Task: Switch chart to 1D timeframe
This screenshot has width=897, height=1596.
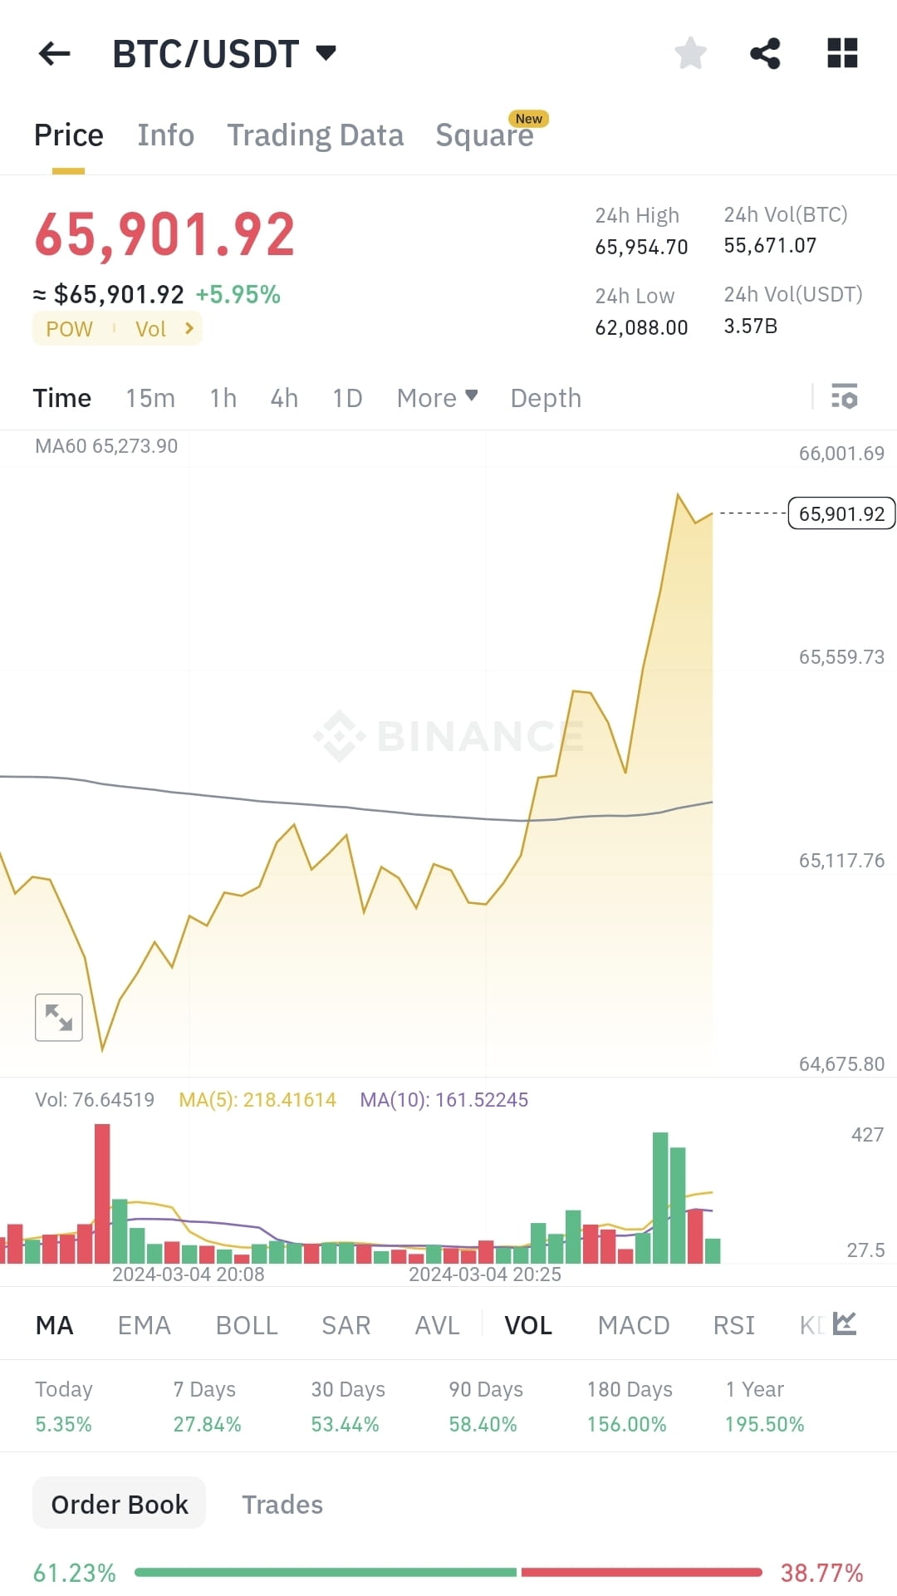Action: pyautogui.click(x=346, y=398)
